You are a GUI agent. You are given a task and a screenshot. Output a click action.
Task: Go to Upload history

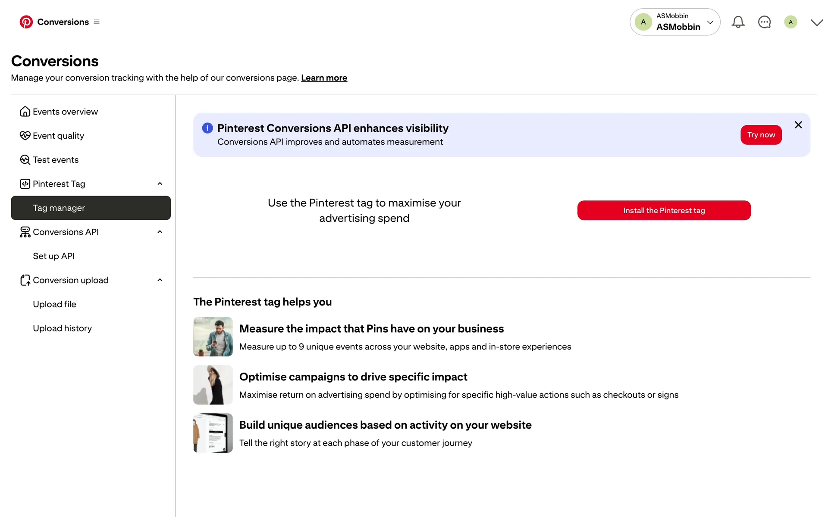click(63, 328)
